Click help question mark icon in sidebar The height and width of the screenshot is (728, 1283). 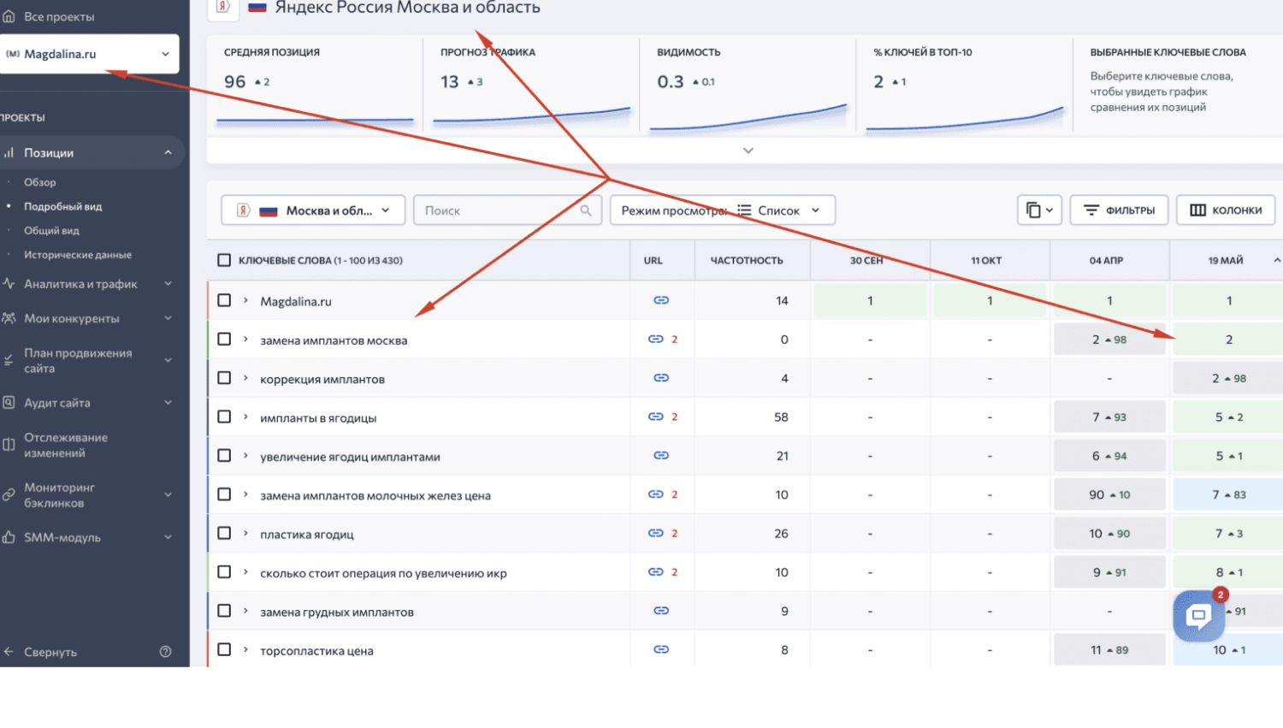pyautogui.click(x=166, y=652)
